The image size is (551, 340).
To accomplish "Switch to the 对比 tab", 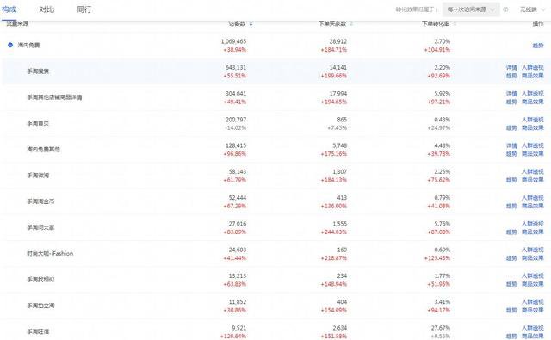I will point(46,9).
